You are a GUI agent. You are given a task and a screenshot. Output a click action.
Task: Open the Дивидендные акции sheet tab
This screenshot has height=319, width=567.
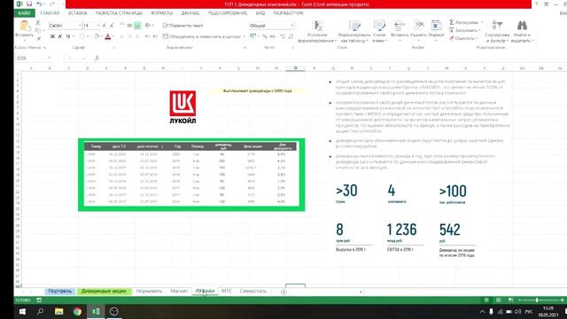(x=104, y=292)
